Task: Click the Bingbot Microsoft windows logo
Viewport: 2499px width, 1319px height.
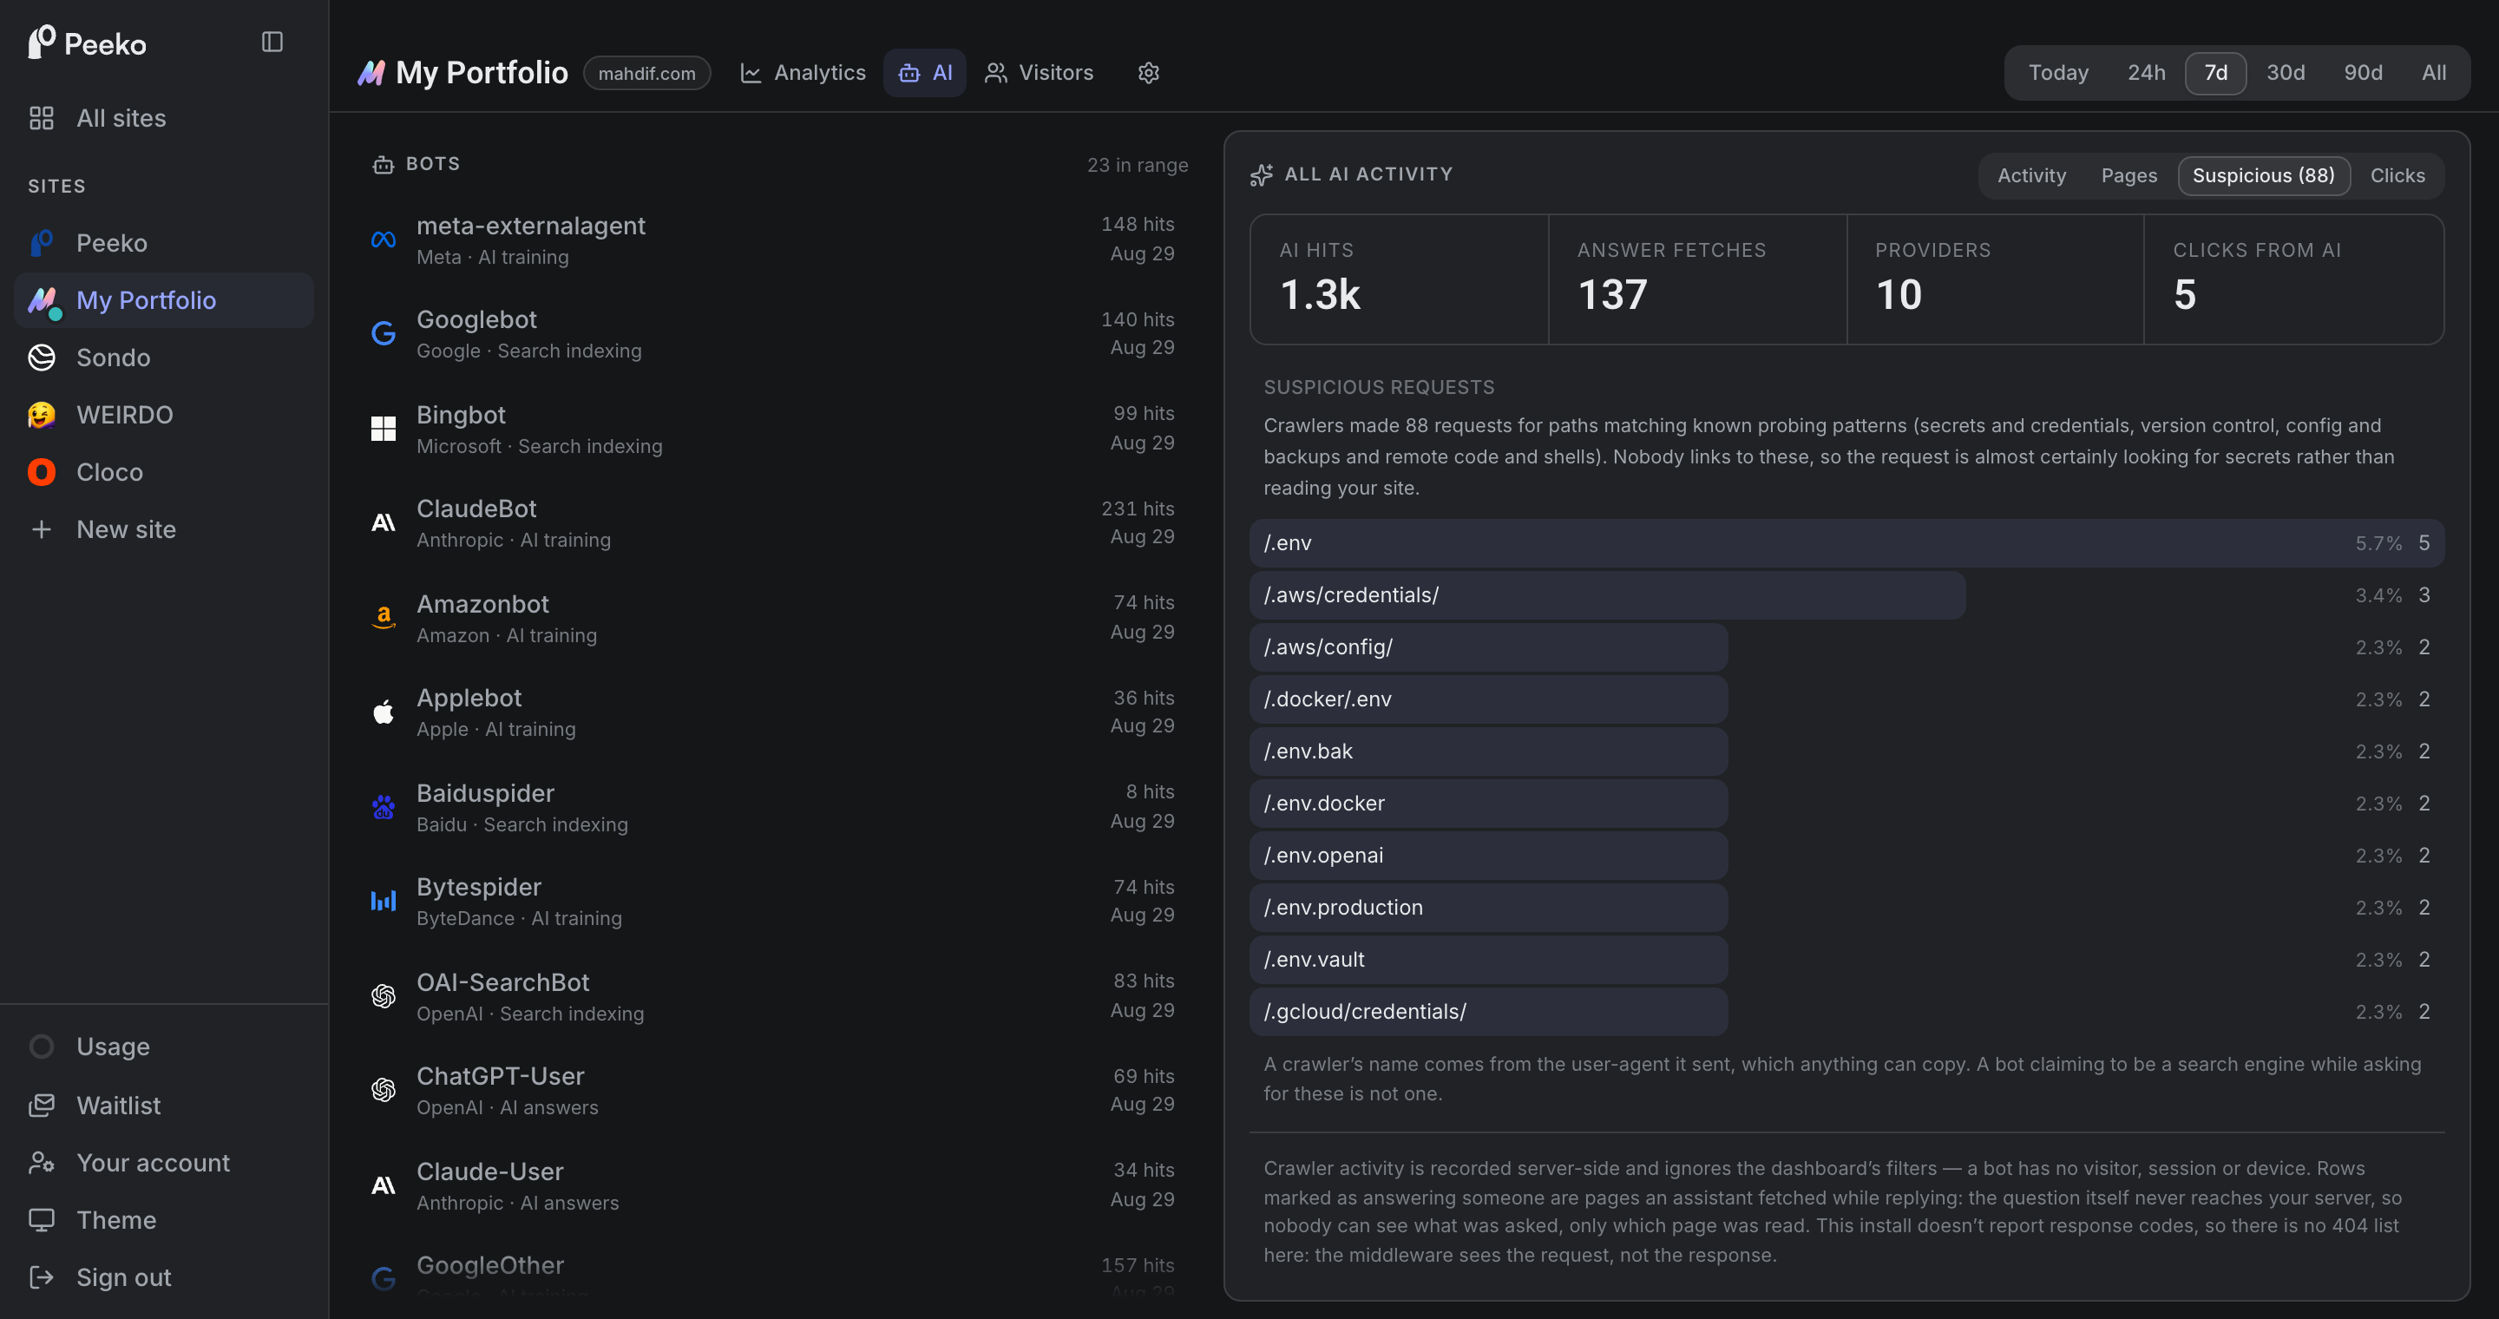Action: click(x=384, y=429)
